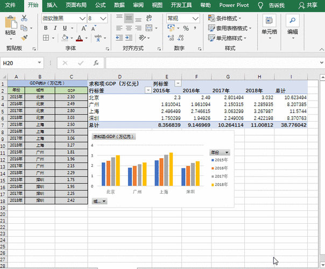Screen dimensions: 325x269
Task: Open the 行标签 filter dropdown in pivot table
Action: tap(148, 90)
